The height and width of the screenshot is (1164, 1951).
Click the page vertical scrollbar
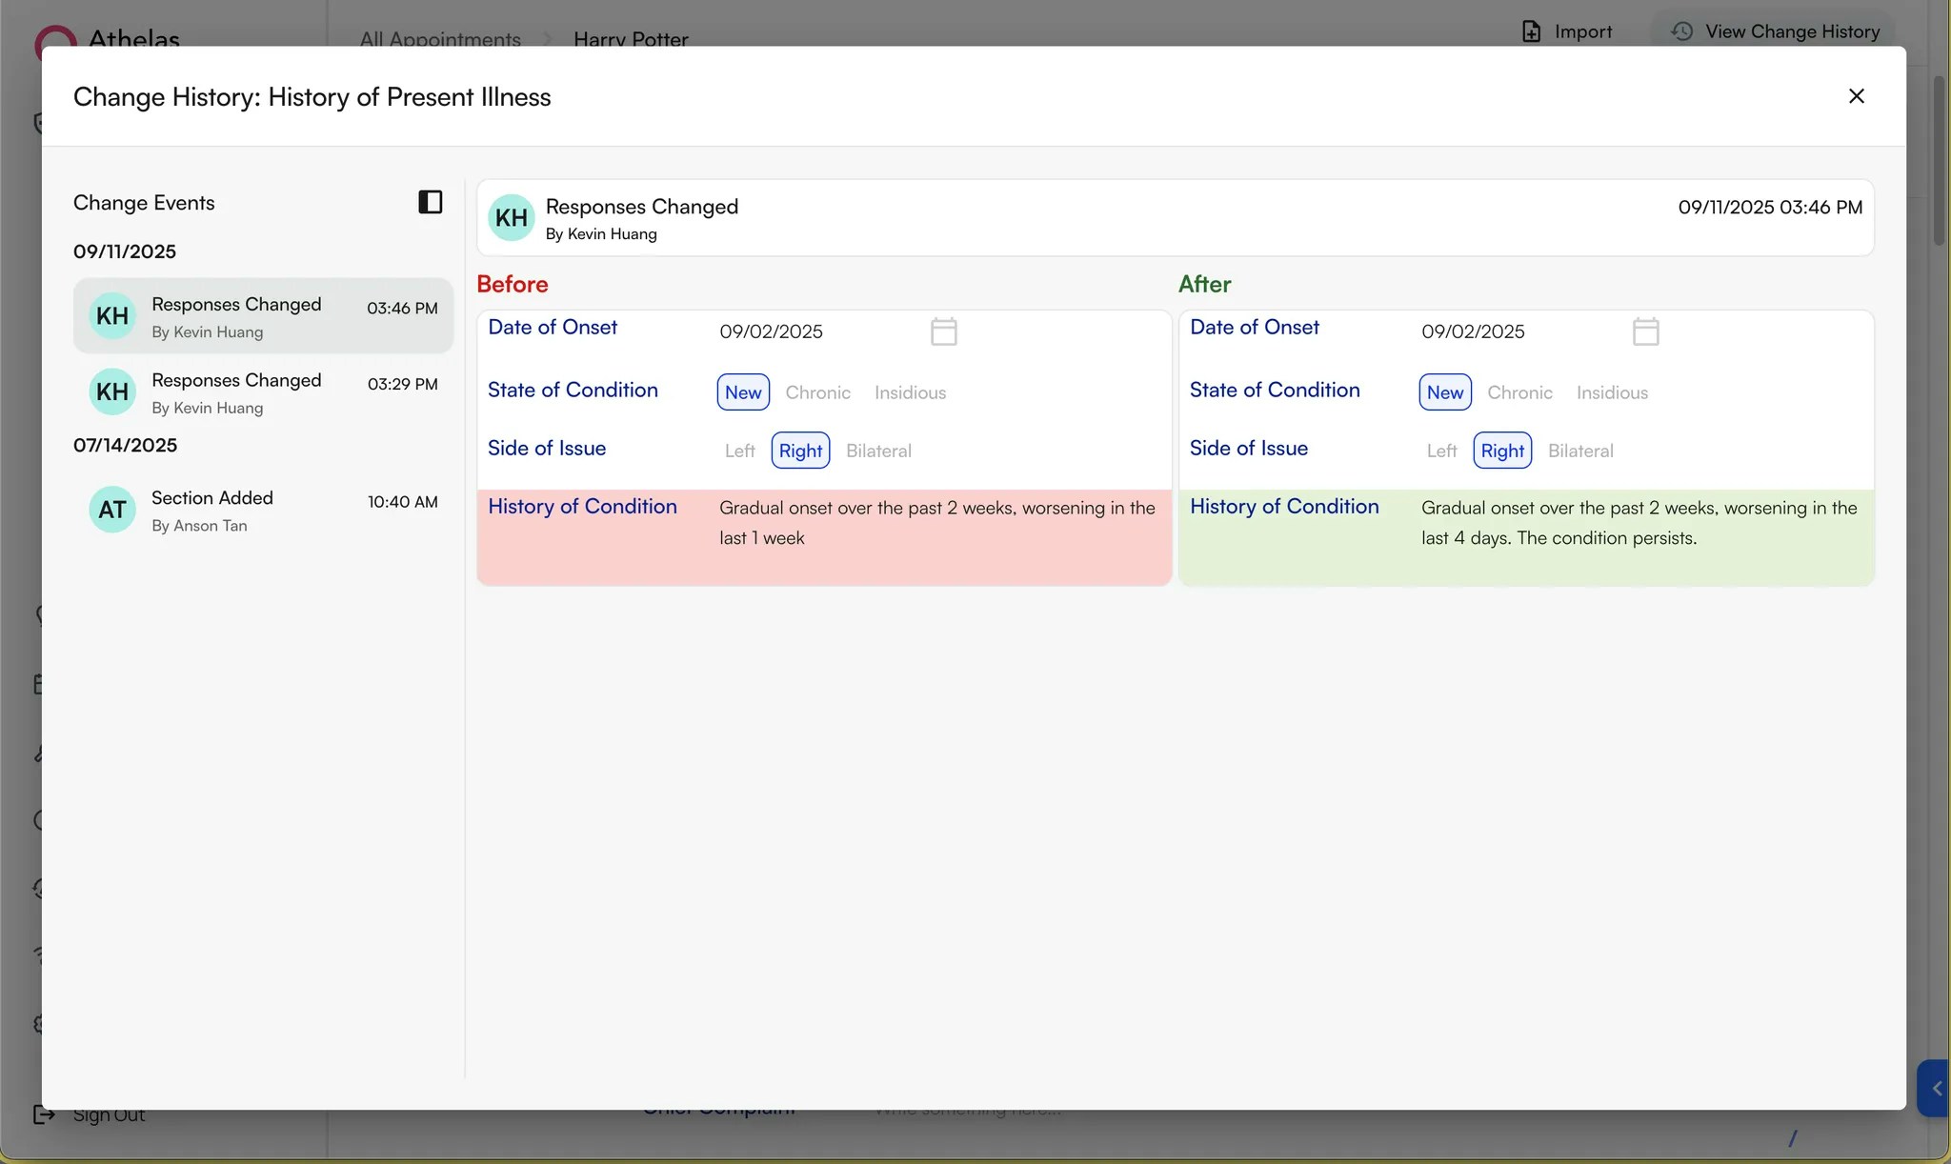(x=1939, y=162)
